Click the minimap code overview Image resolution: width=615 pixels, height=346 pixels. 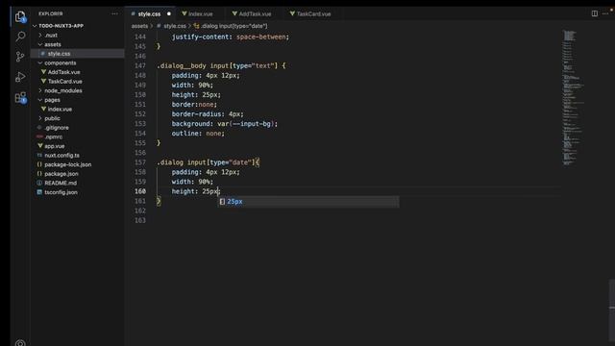point(573,97)
